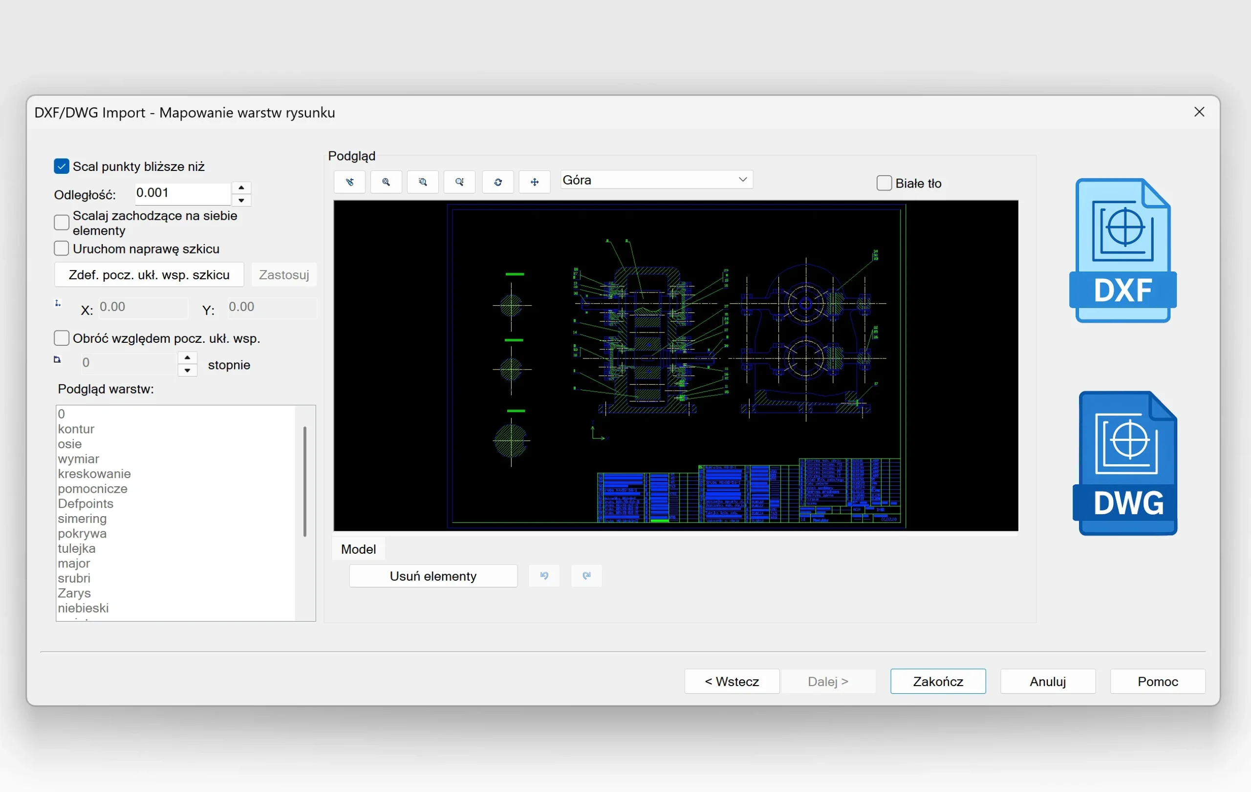
Task: Decrease rotation degrees with down arrow
Action: pos(187,371)
